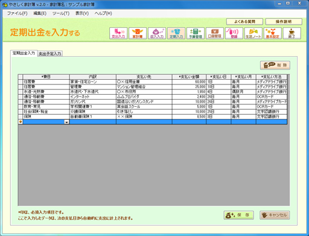Click the 学校関連費１ cell
Screen dimensions: 309x236
click(93, 107)
